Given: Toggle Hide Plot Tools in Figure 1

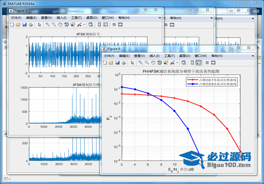Looking at the screenshot, I should 114,25.
